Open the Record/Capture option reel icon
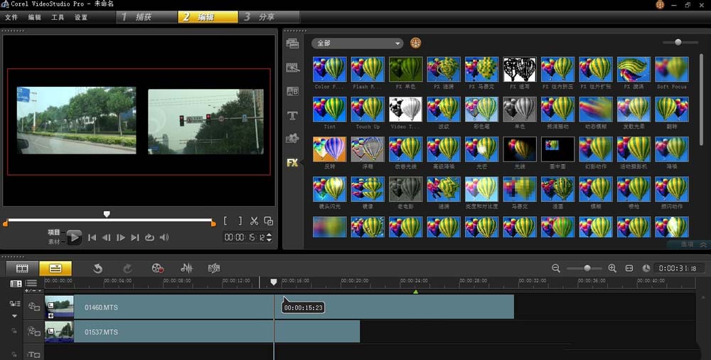The image size is (711, 360). point(158,268)
